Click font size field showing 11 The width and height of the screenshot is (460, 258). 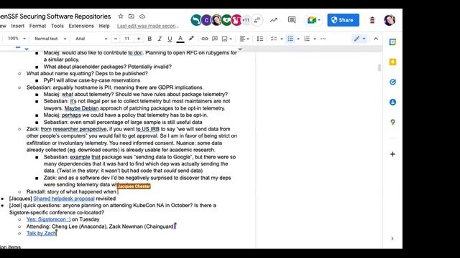[x=126, y=39]
